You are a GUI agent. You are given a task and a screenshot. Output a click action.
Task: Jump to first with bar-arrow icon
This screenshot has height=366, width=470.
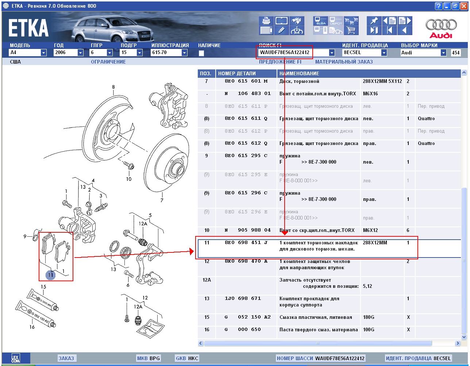pos(390,30)
